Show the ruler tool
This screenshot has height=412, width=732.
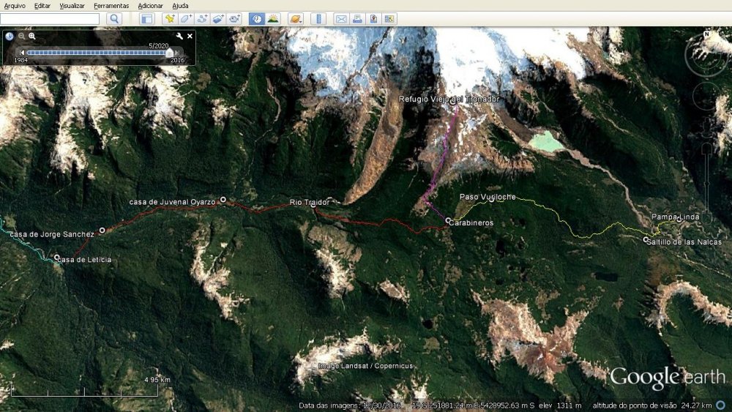click(318, 19)
